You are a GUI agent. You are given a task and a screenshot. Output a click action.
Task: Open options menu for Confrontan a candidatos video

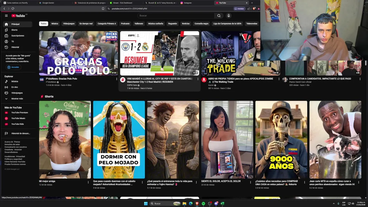click(360, 79)
